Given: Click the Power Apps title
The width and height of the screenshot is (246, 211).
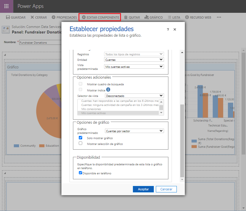Looking at the screenshot, I should 31,6.
